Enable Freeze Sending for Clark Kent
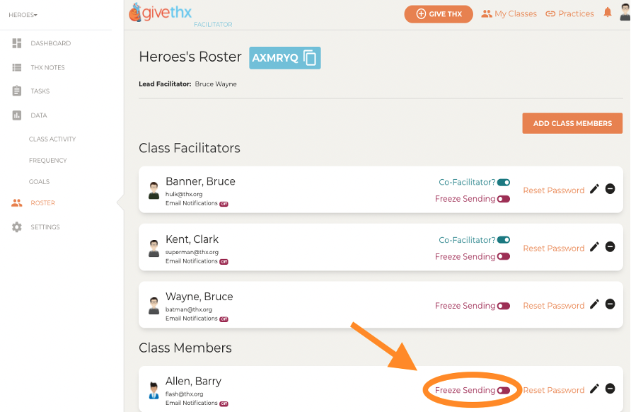Image resolution: width=631 pixels, height=412 pixels. 504,256
